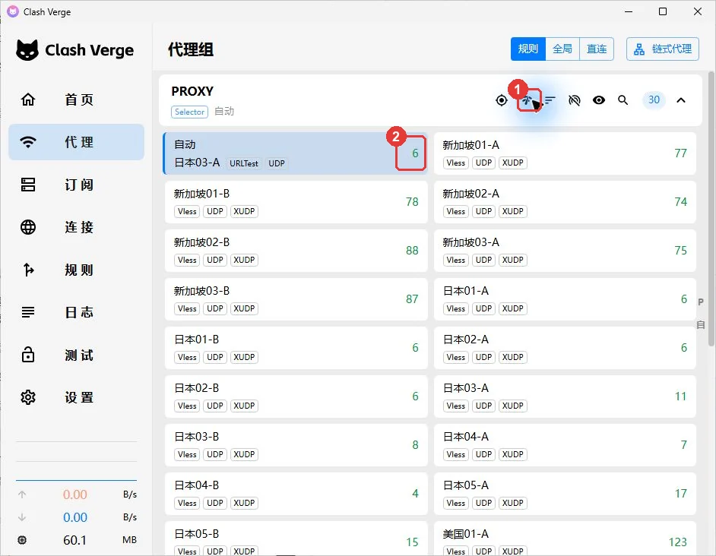716x556 pixels.
Task: Click the traffic graph area
Action: coord(76,461)
